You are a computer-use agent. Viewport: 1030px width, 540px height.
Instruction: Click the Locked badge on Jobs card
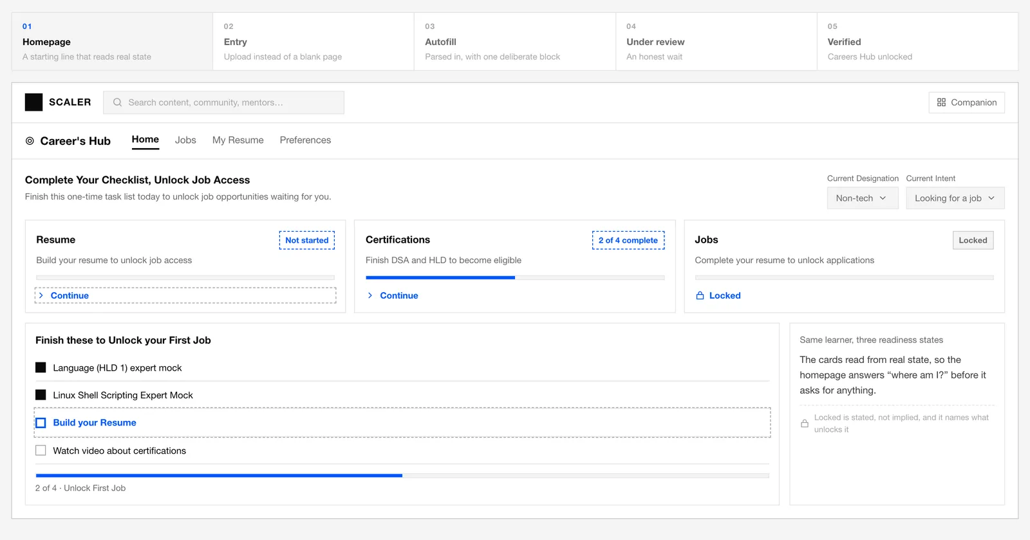[x=973, y=240]
